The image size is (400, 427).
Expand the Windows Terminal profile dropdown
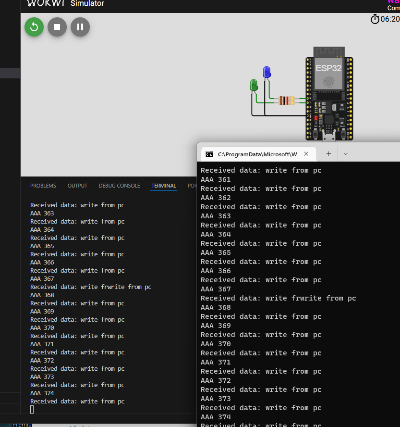click(x=345, y=154)
